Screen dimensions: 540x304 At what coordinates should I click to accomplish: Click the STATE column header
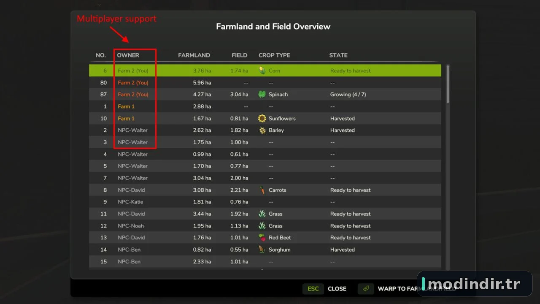338,55
